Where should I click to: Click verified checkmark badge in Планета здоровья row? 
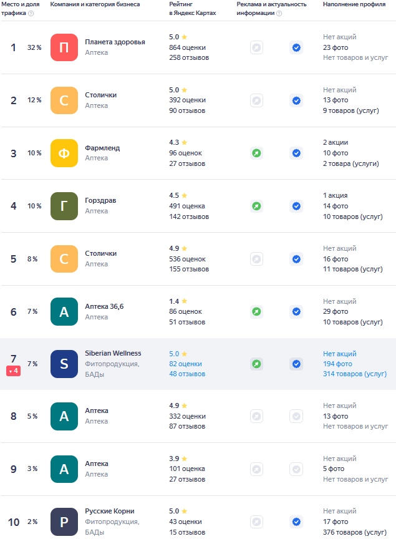(296, 47)
